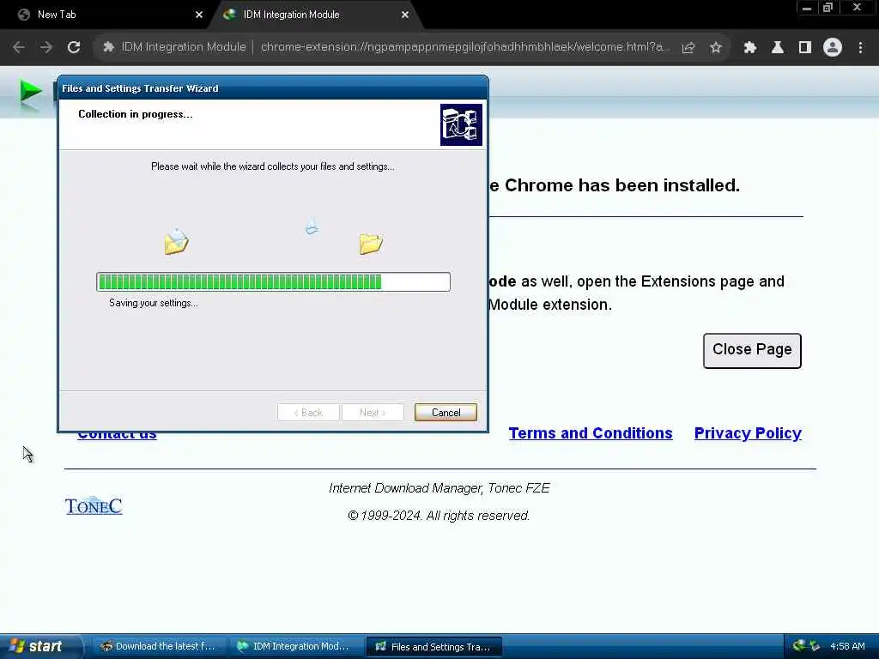Switch to Download the latest taskbar item

[158, 646]
